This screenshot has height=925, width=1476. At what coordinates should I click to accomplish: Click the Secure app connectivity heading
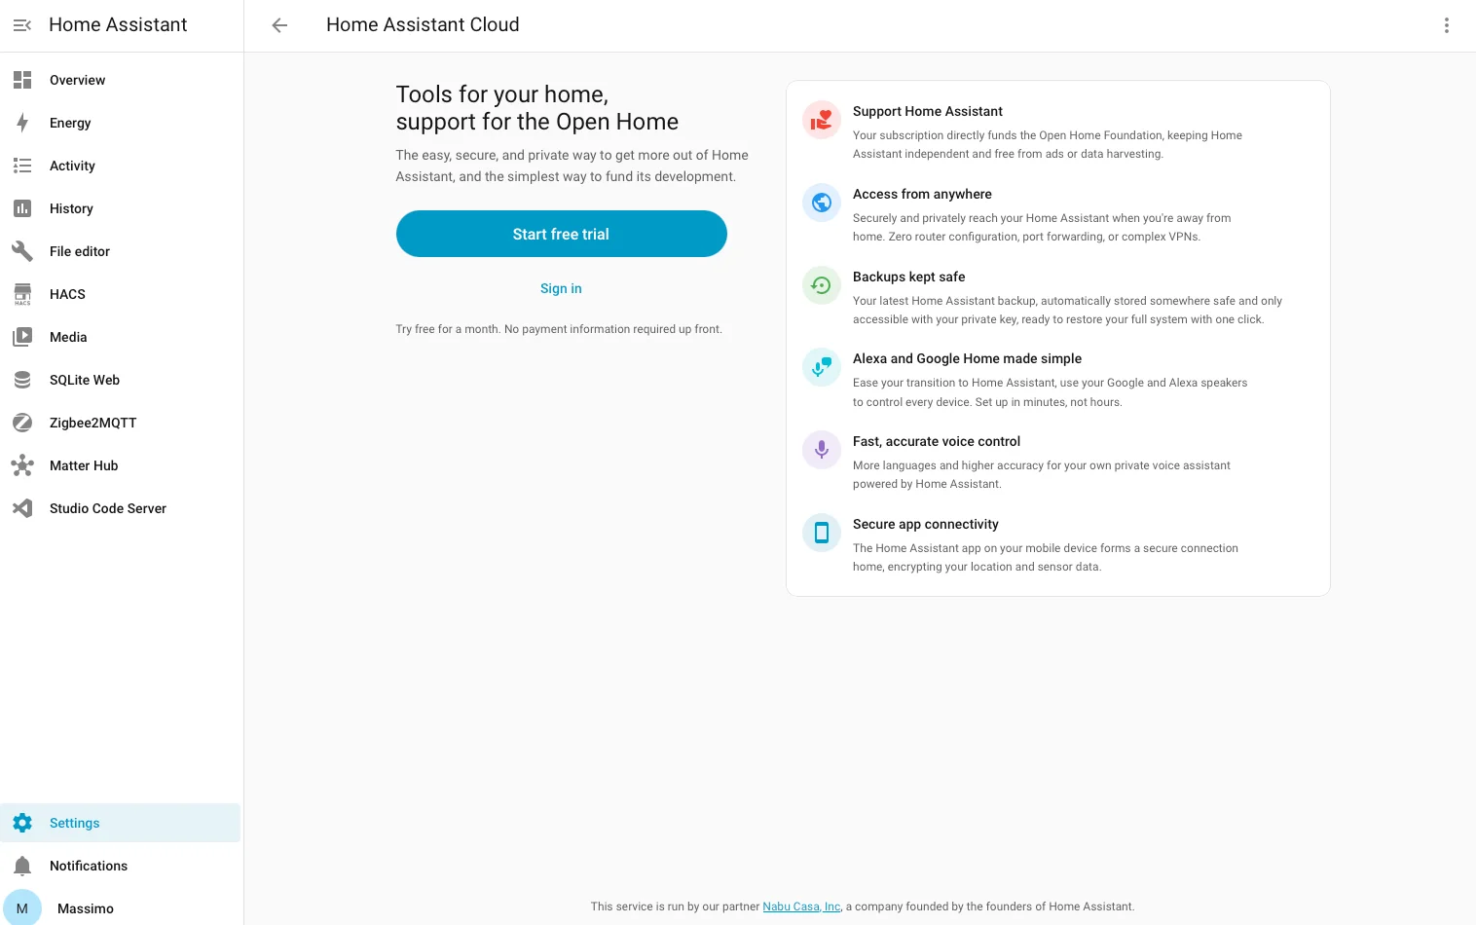tap(926, 524)
